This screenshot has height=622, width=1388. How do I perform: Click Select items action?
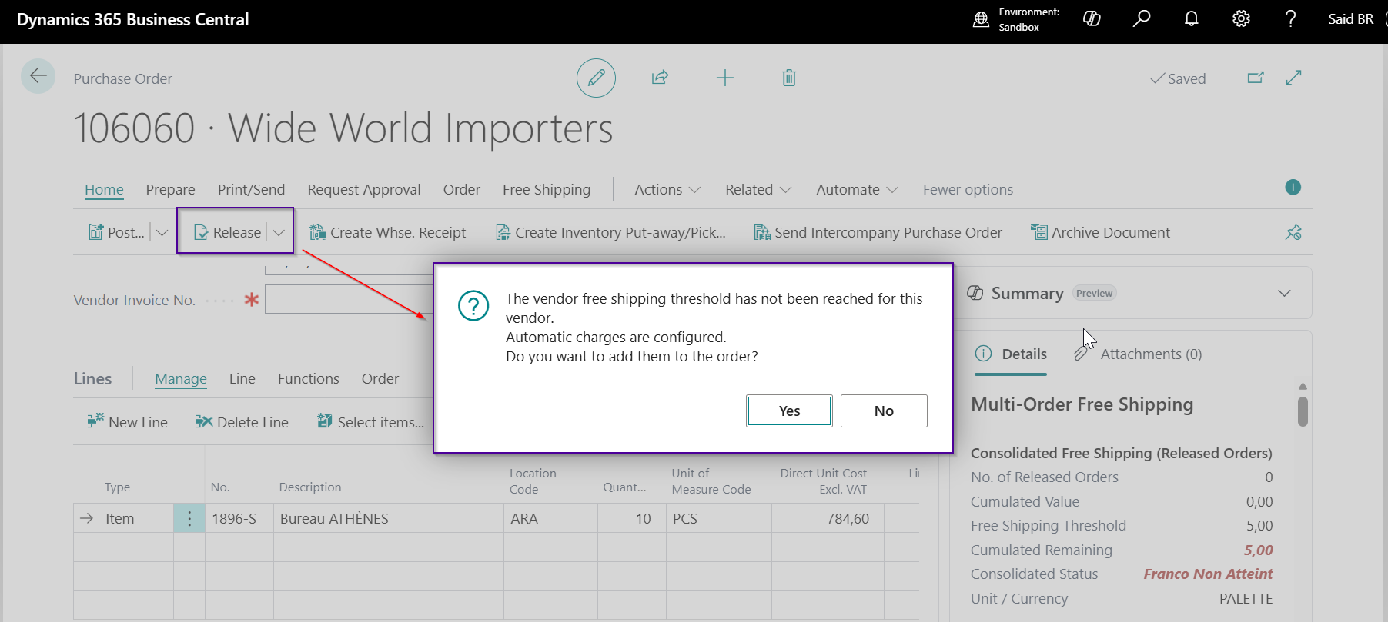370,422
